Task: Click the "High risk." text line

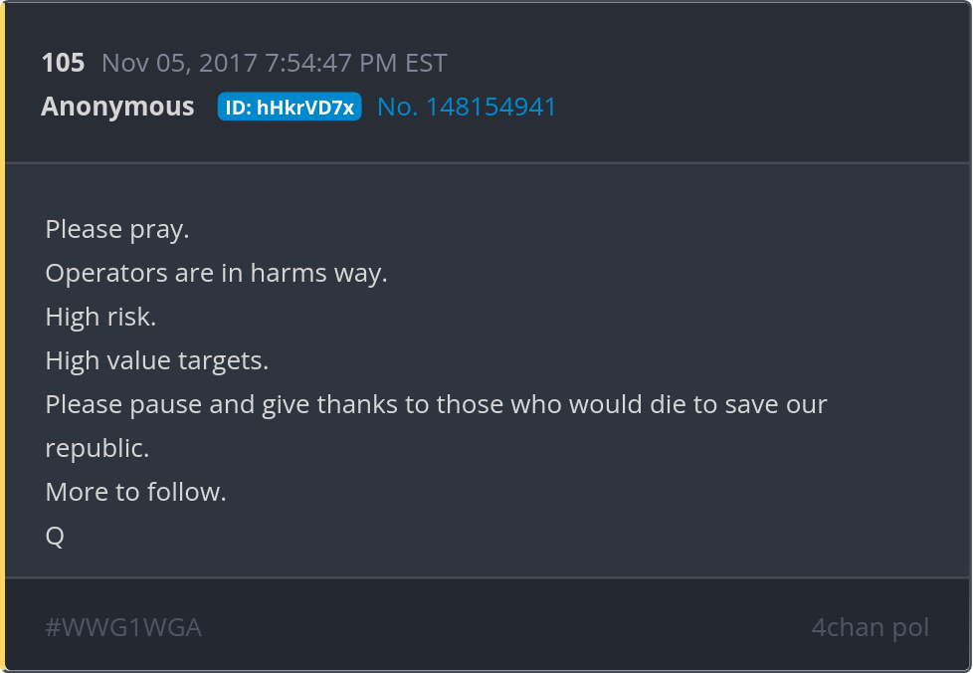Action: 100,317
